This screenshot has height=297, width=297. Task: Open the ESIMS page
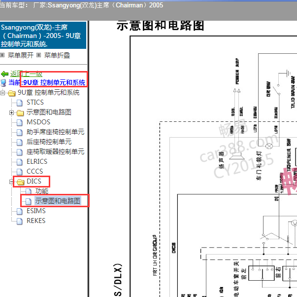pyautogui.click(x=36, y=211)
